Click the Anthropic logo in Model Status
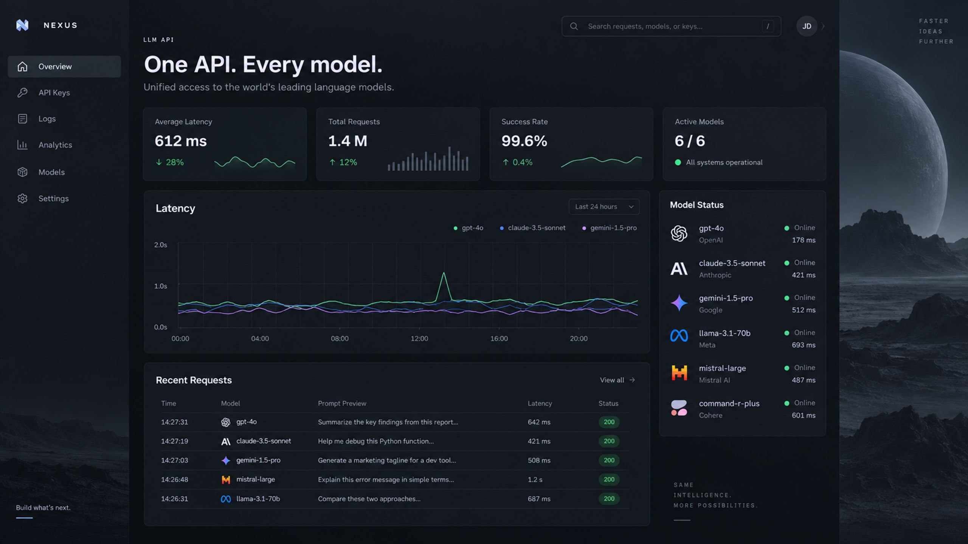The height and width of the screenshot is (544, 968). tap(679, 269)
